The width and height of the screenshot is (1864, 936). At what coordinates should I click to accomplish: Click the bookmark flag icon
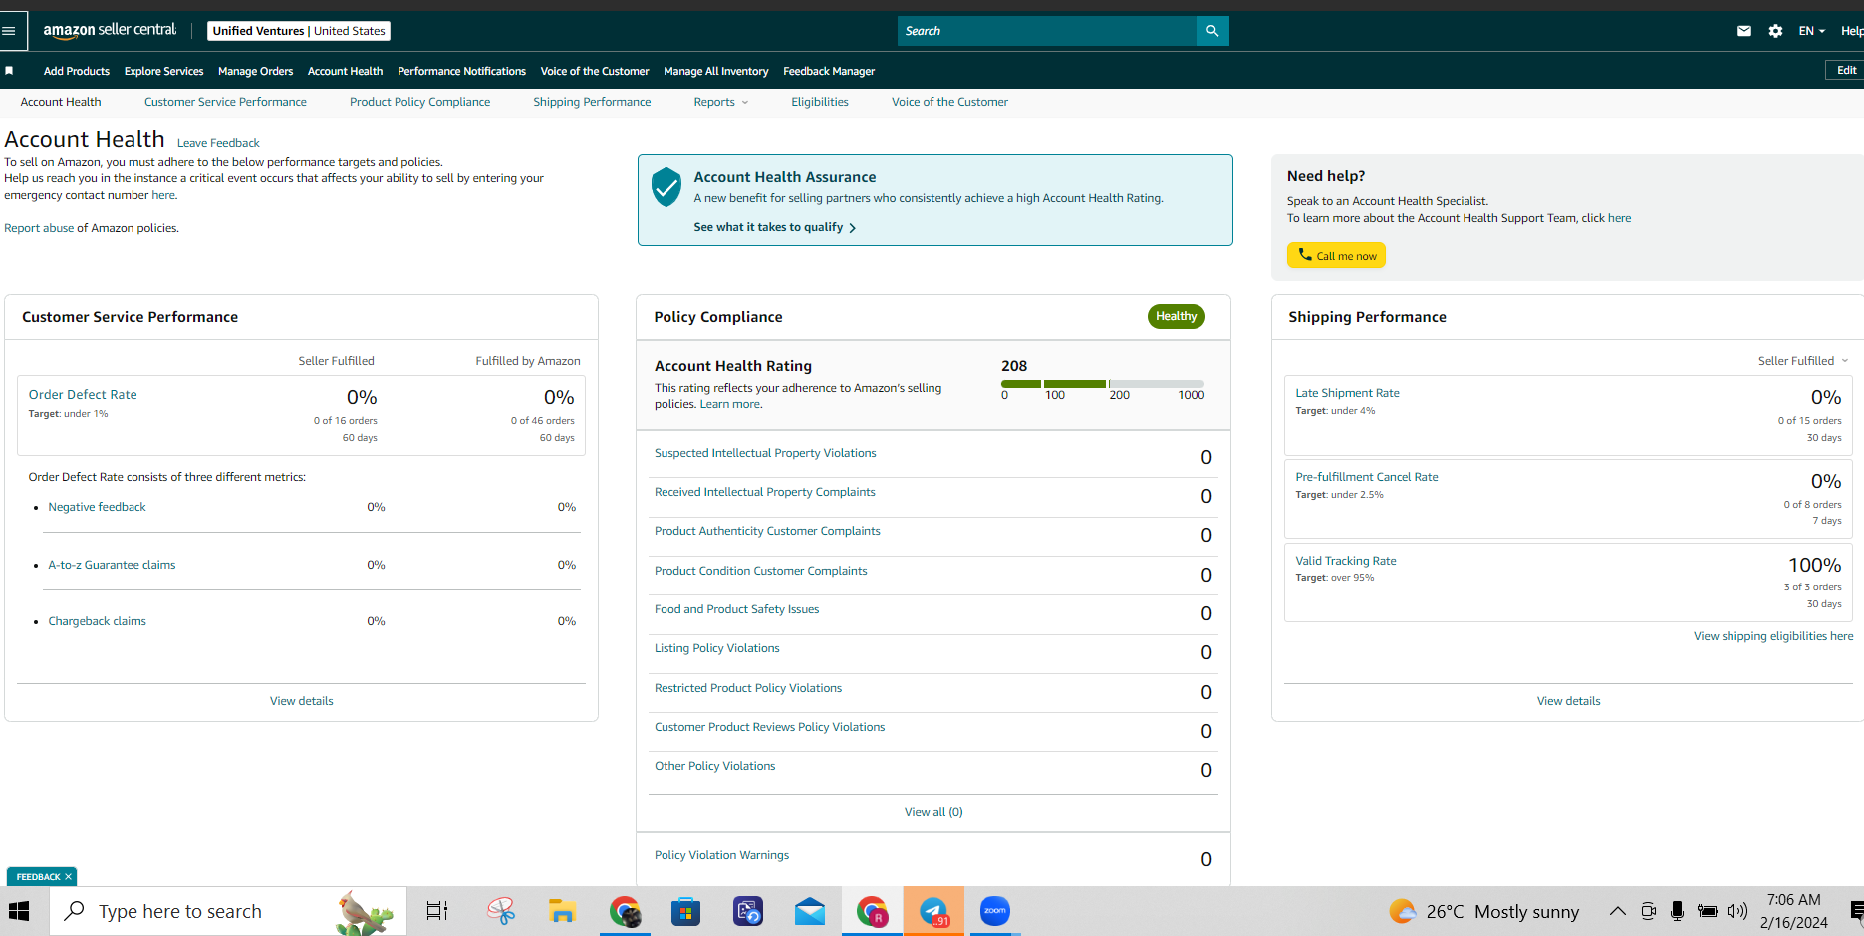pos(9,71)
